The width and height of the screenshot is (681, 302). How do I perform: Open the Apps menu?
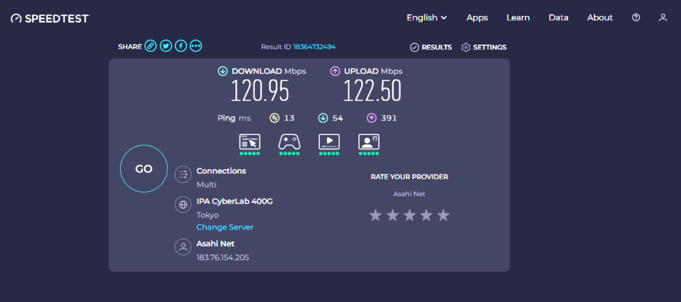[x=477, y=18]
